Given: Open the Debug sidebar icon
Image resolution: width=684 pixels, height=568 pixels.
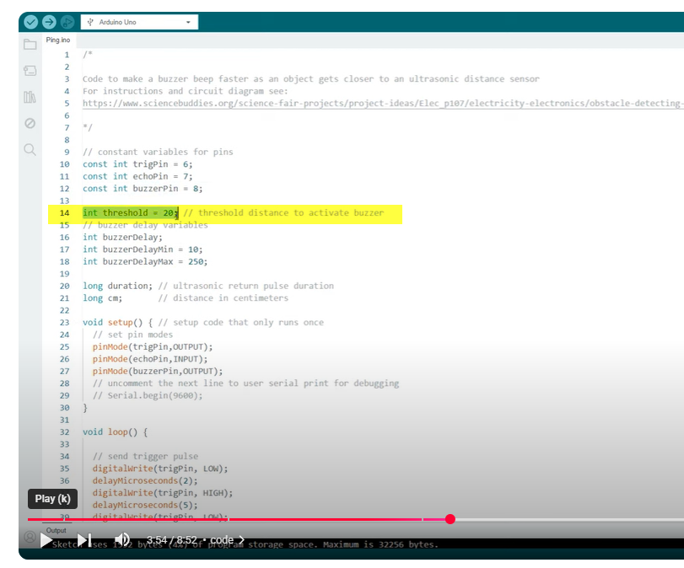Looking at the screenshot, I should coord(30,123).
